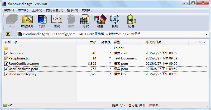Click the size value 1,679
The image size is (211, 110).
click(92, 74)
